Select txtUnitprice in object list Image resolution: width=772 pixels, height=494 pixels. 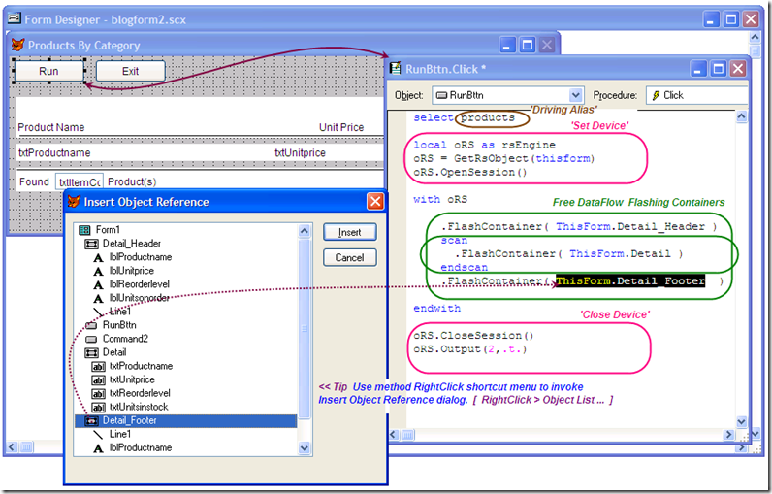pos(132,379)
